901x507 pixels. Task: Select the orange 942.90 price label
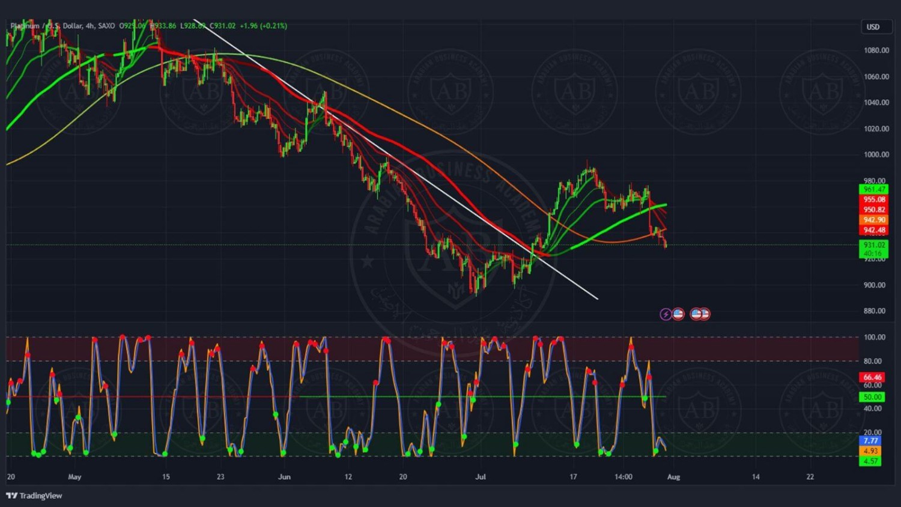(874, 220)
